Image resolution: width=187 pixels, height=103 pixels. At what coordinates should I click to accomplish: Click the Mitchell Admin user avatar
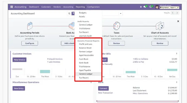(x=157, y=7)
